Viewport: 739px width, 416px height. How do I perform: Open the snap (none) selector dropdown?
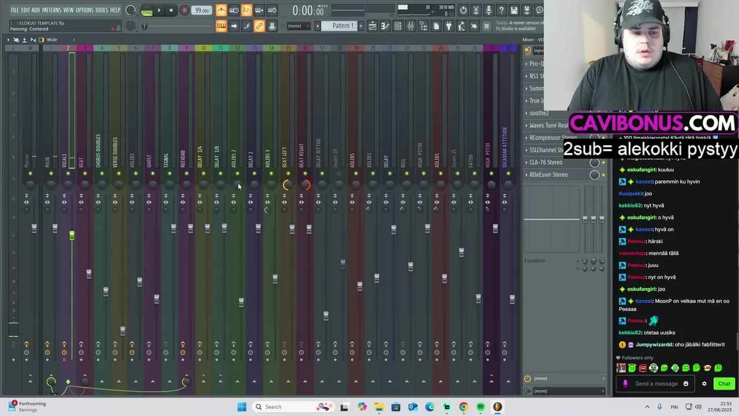click(298, 26)
